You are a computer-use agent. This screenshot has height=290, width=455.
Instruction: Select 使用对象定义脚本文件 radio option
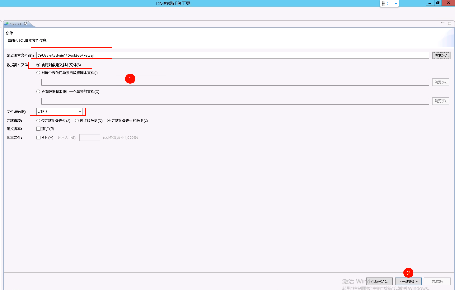[x=38, y=65]
